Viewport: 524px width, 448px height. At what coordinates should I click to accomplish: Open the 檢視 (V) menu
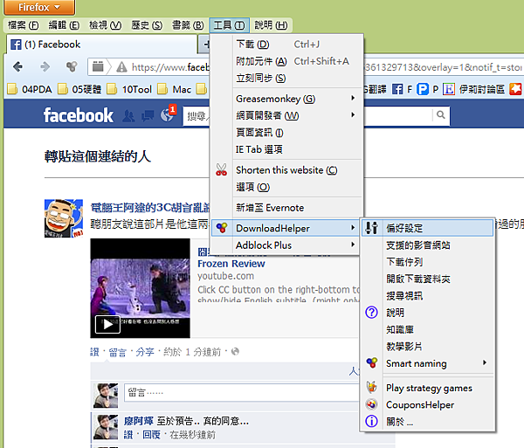point(106,25)
